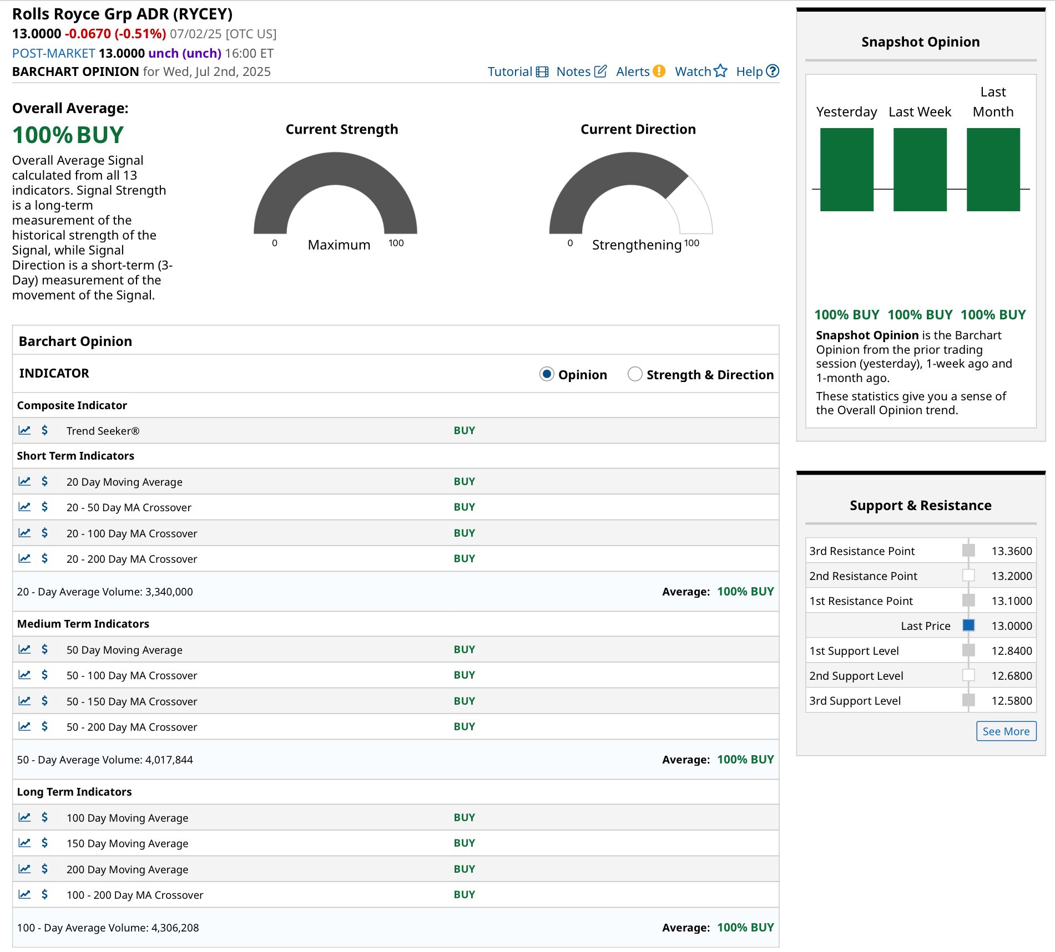Screen dimensions: 1055x952
Task: Click the chart icon beside Trend Seeker
Action: tap(24, 430)
